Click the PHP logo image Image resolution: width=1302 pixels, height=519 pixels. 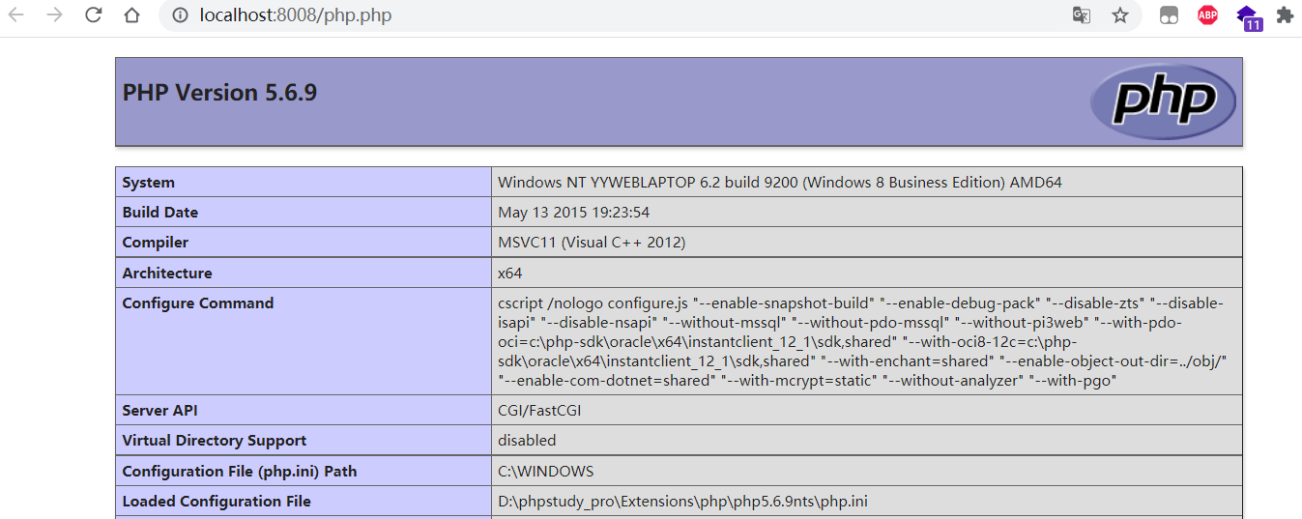coord(1164,101)
